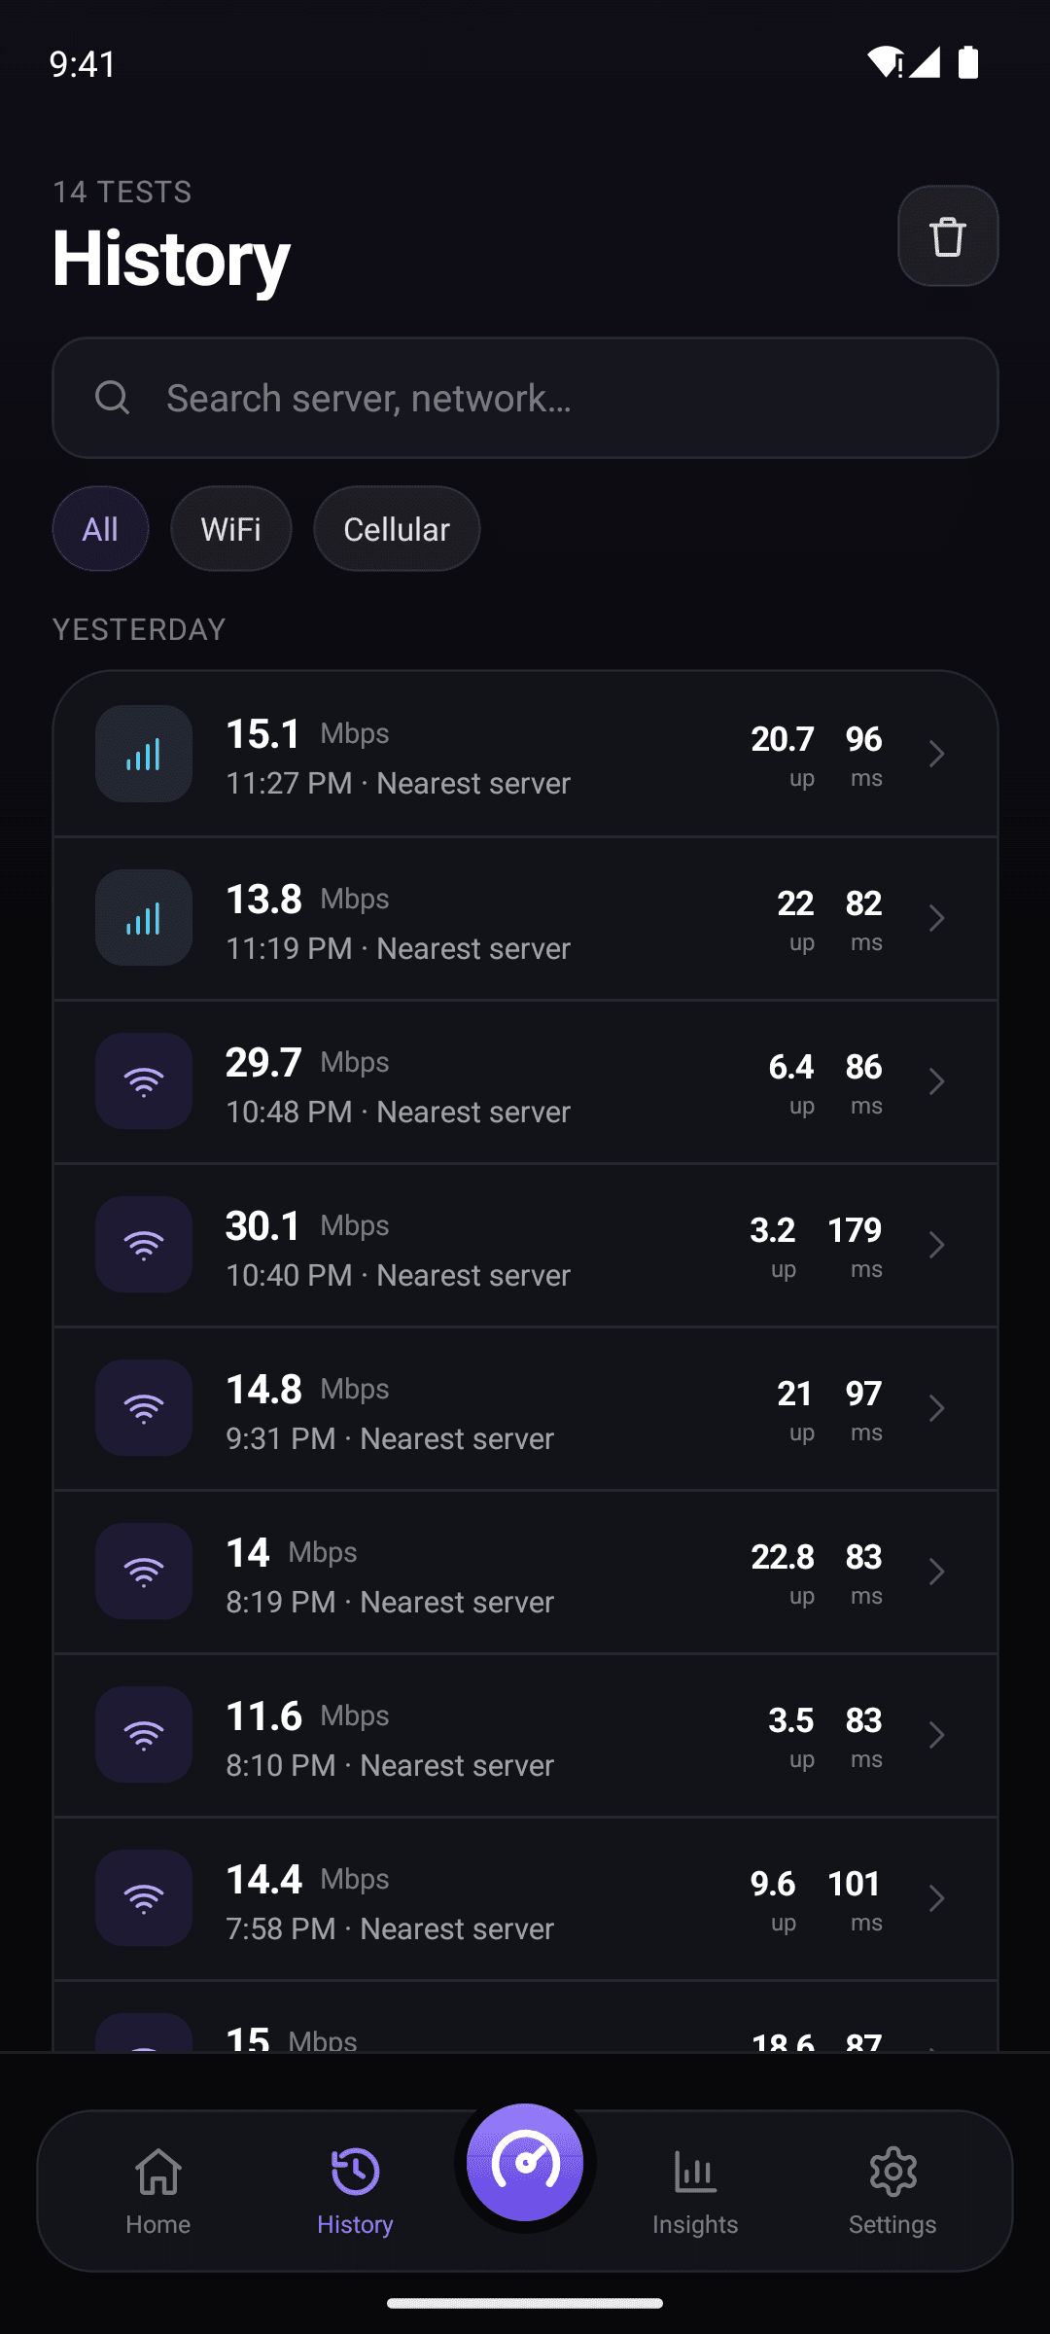Tap the magnifier icon in the search bar
The height and width of the screenshot is (2334, 1050).
click(x=113, y=397)
